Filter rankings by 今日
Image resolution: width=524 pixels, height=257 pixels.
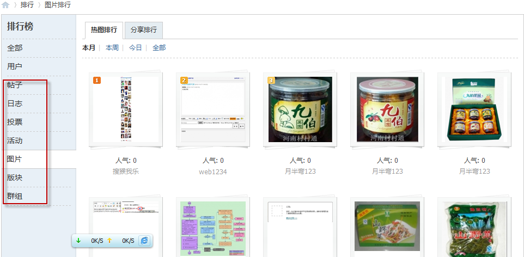(x=136, y=48)
